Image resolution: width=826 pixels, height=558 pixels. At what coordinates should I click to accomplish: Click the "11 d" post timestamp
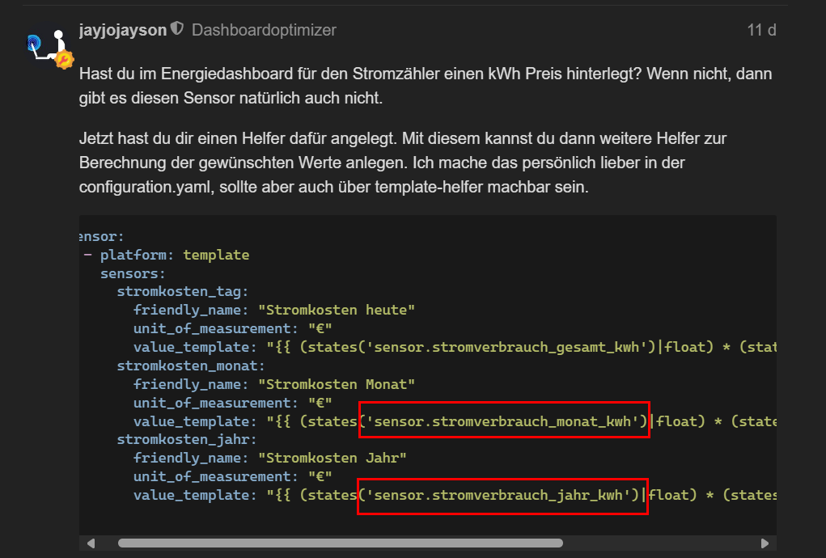click(760, 30)
